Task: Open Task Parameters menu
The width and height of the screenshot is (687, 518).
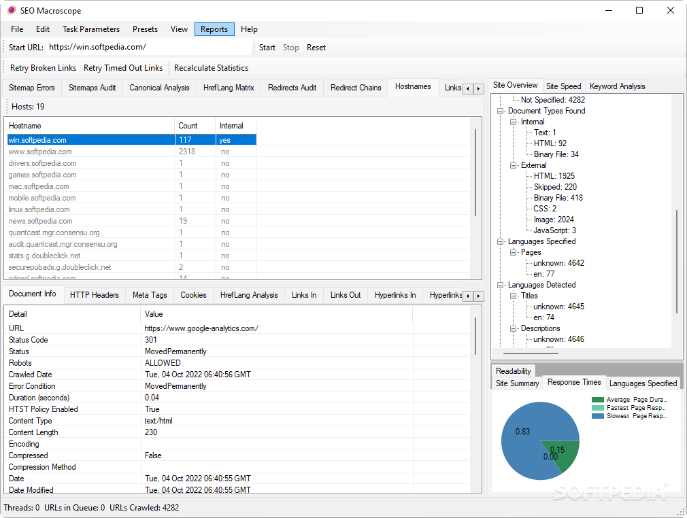Action: pyautogui.click(x=91, y=29)
